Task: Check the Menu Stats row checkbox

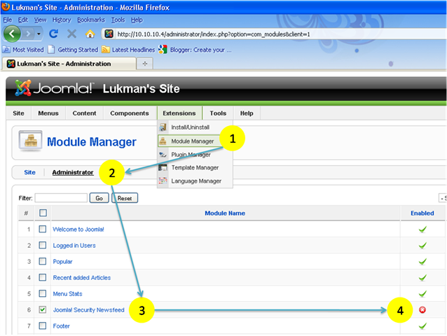Action: point(43,293)
